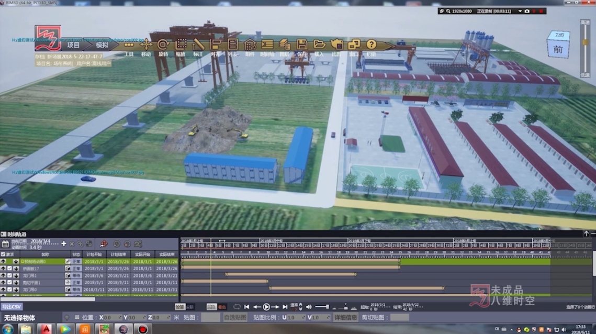Toggle the 激活 header checkbox

[x=3, y=254]
